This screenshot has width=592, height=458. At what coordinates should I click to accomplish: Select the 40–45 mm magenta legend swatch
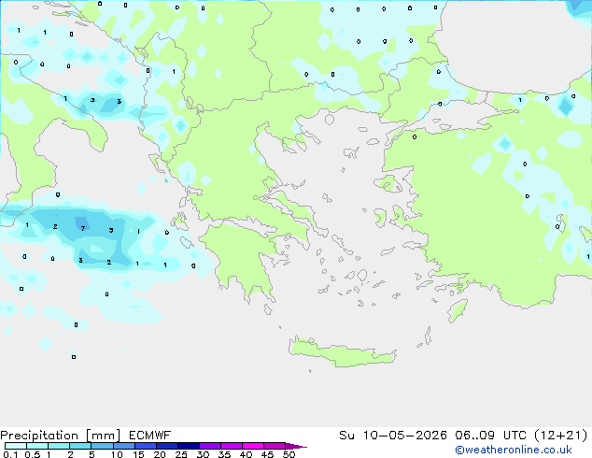(x=253, y=446)
